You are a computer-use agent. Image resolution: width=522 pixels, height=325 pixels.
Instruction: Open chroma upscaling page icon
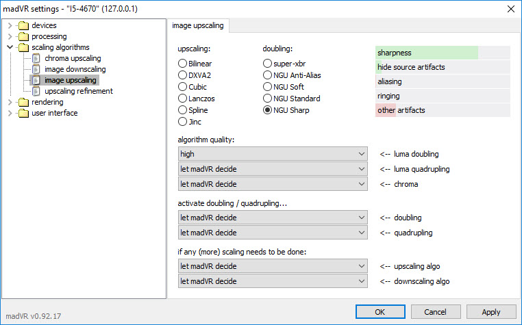(x=36, y=58)
